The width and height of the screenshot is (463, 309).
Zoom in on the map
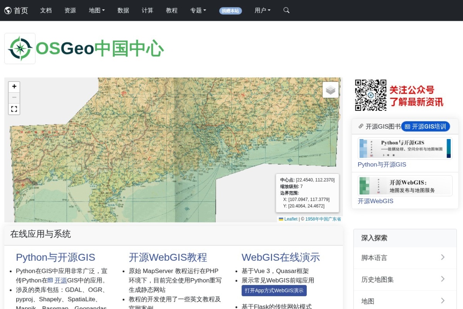(x=14, y=87)
